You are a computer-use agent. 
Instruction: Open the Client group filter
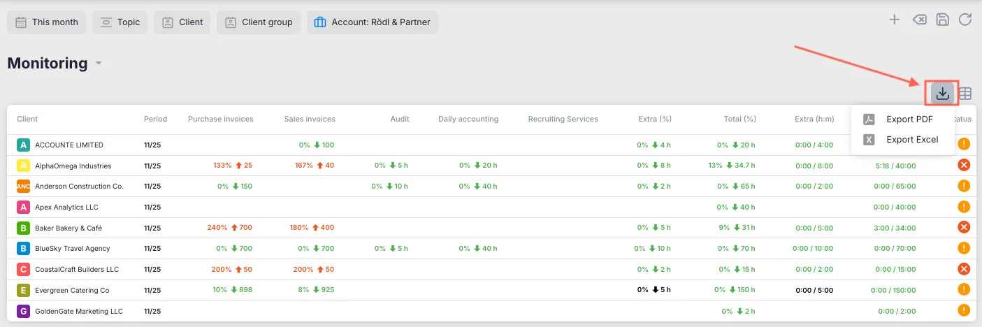(x=259, y=22)
